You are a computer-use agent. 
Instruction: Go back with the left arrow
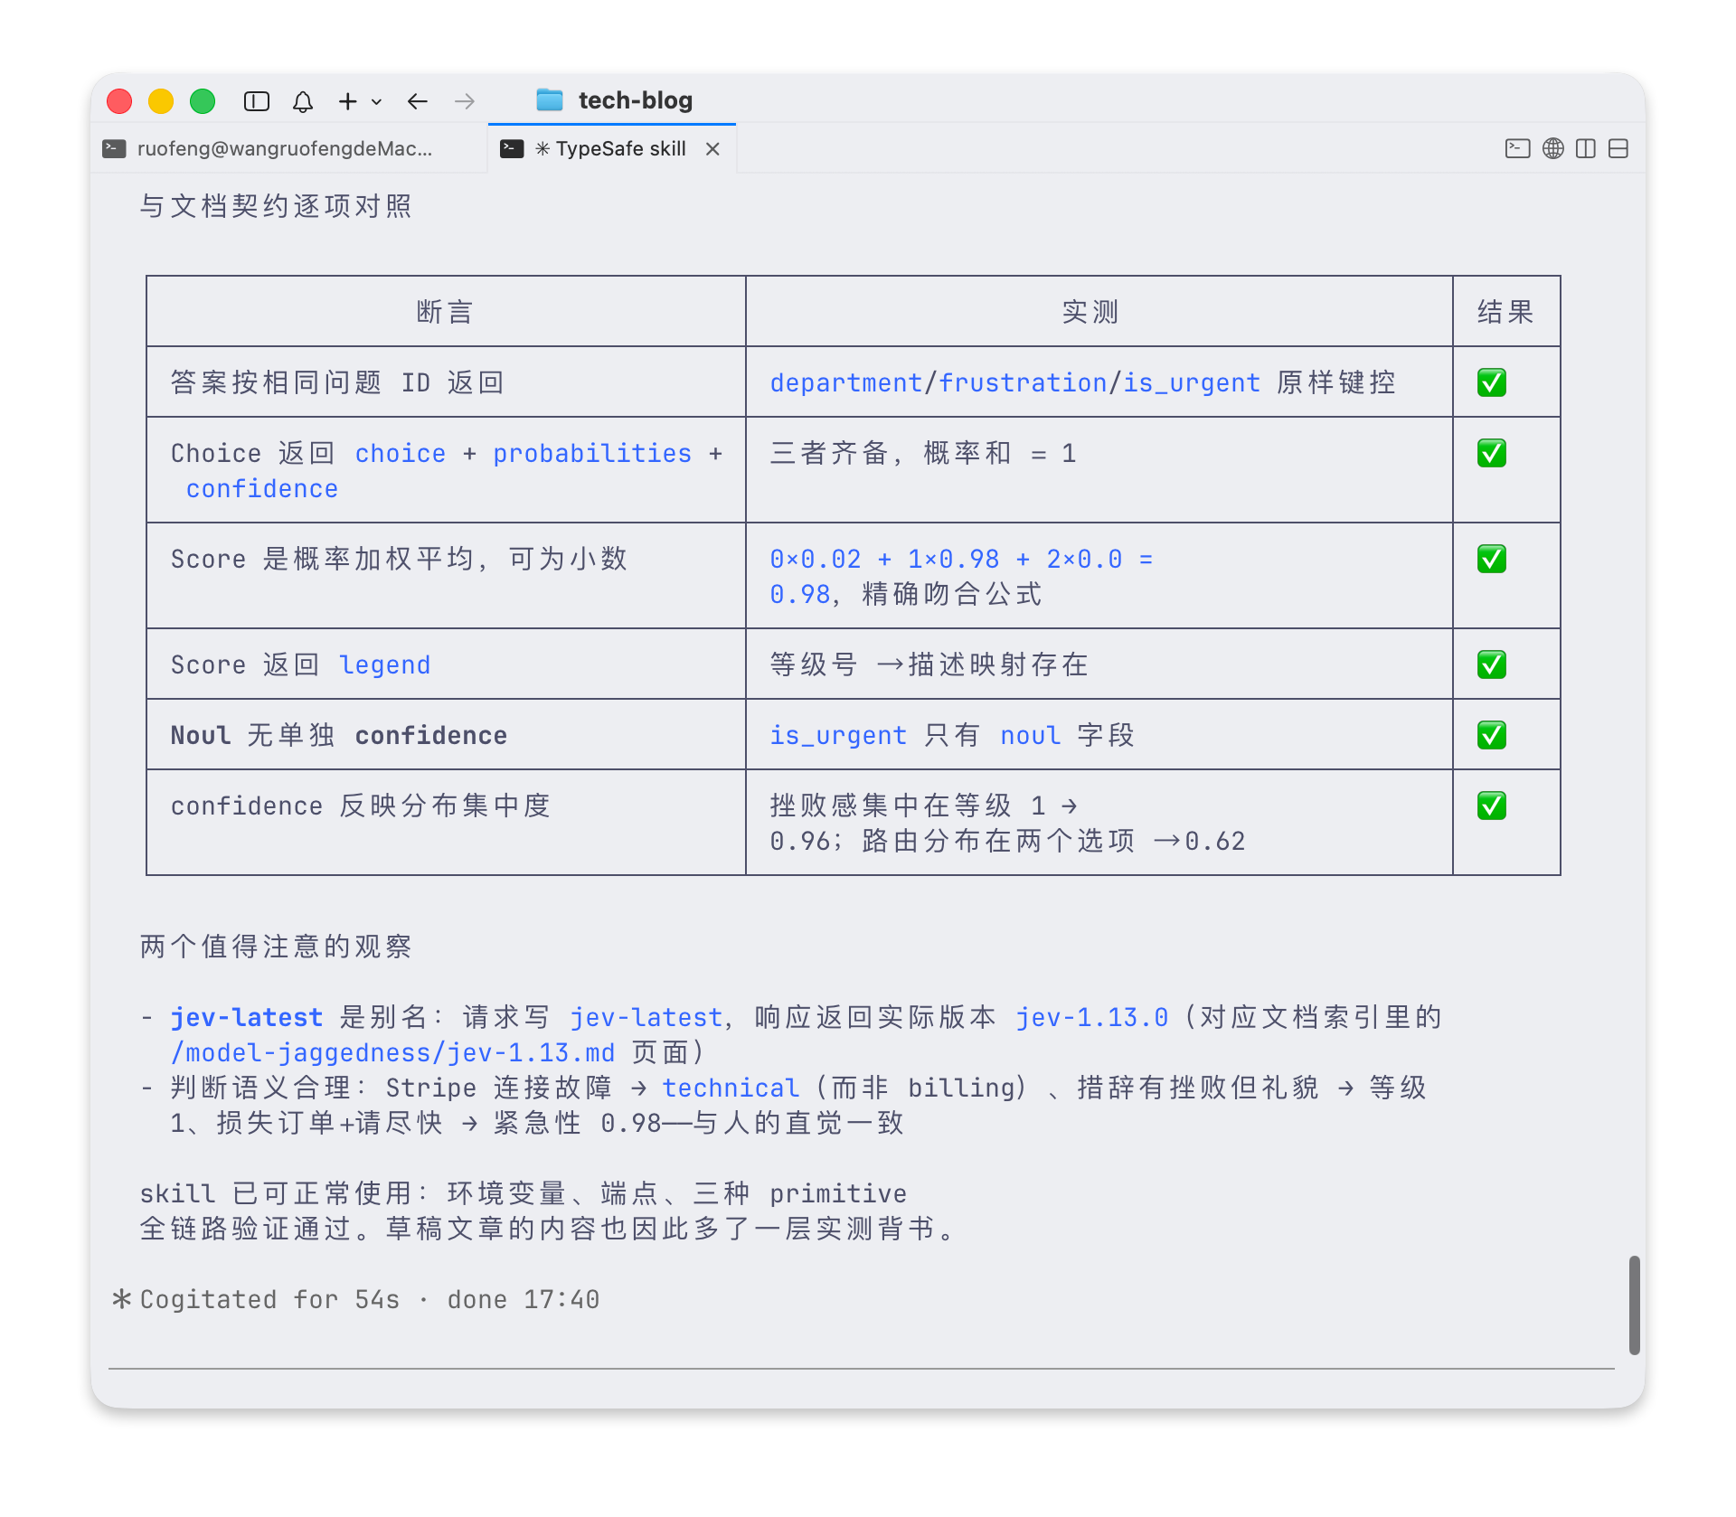coord(417,101)
